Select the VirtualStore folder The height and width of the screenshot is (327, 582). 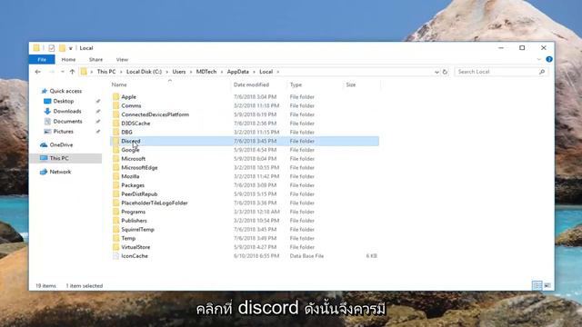coord(135,247)
